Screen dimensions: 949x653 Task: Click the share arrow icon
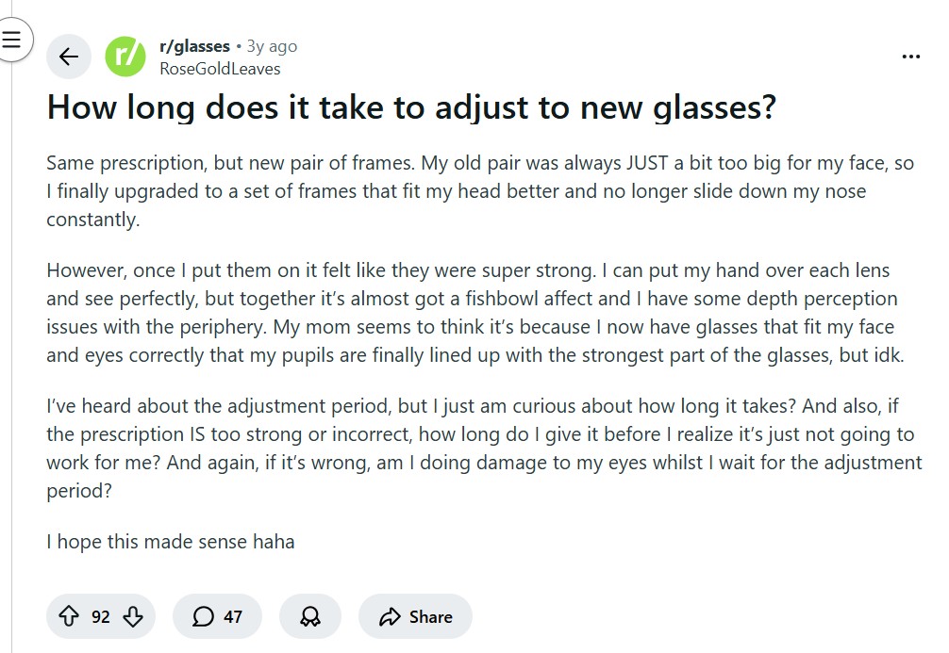click(x=389, y=617)
